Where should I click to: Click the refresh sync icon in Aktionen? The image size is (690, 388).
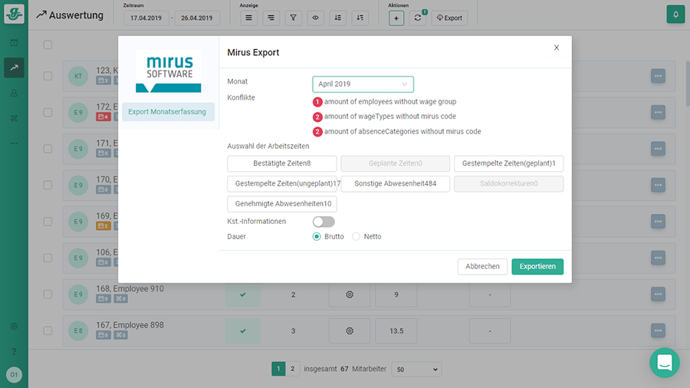418,18
